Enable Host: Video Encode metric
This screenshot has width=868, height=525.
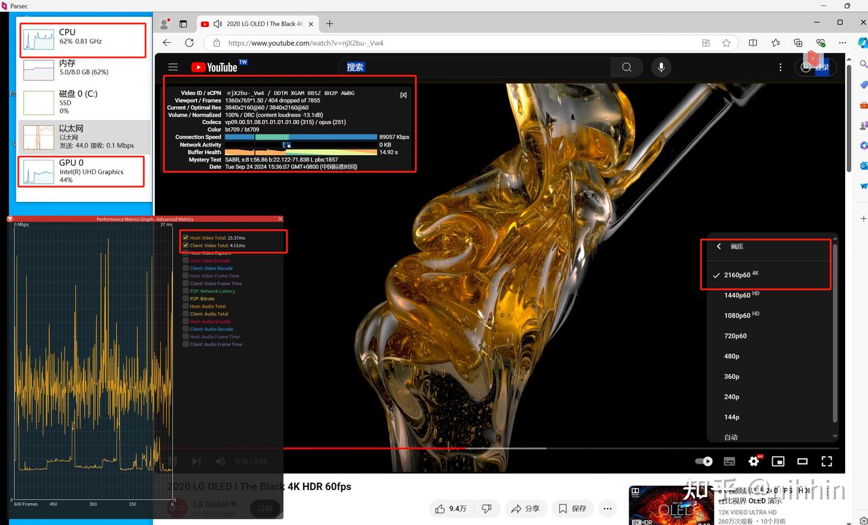pyautogui.click(x=186, y=260)
